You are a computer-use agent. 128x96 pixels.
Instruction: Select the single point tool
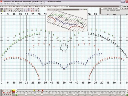[x=14, y=9]
